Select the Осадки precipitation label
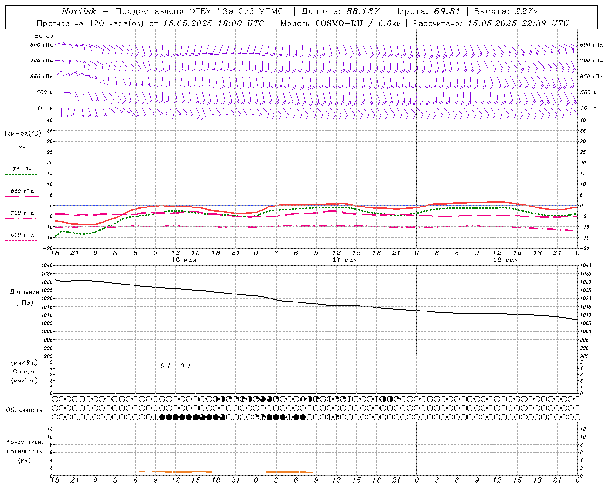Viewport: 605px width, 484px height. [25, 372]
